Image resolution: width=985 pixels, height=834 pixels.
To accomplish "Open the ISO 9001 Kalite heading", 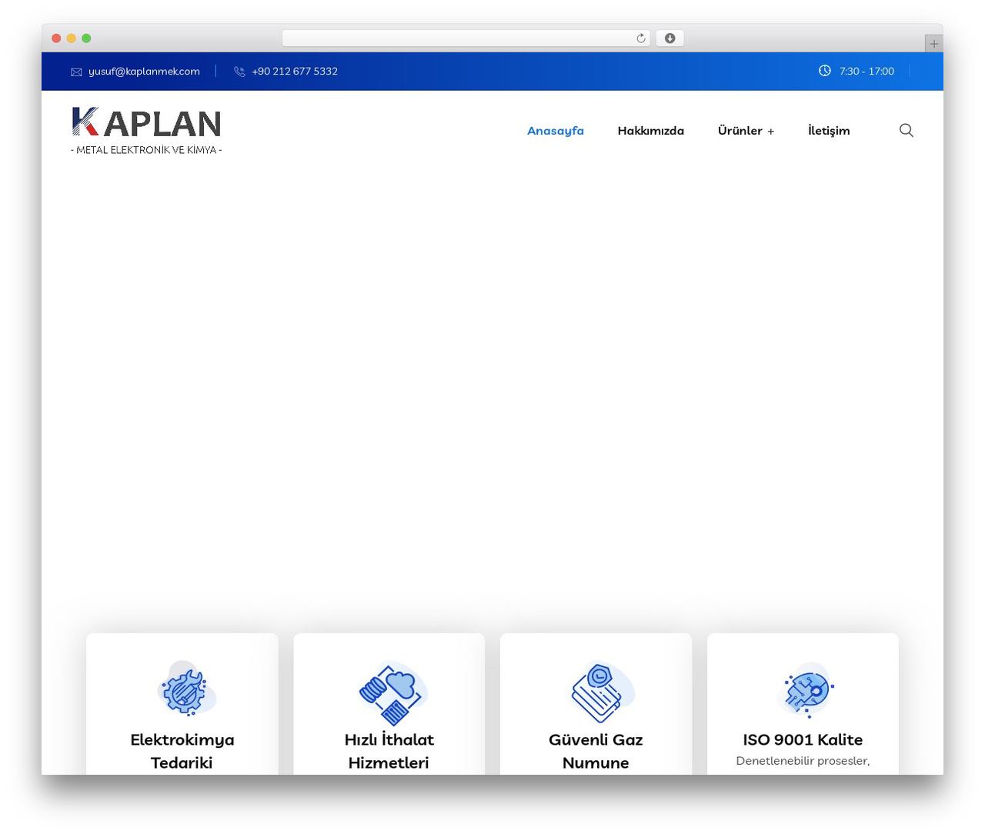I will coord(803,739).
